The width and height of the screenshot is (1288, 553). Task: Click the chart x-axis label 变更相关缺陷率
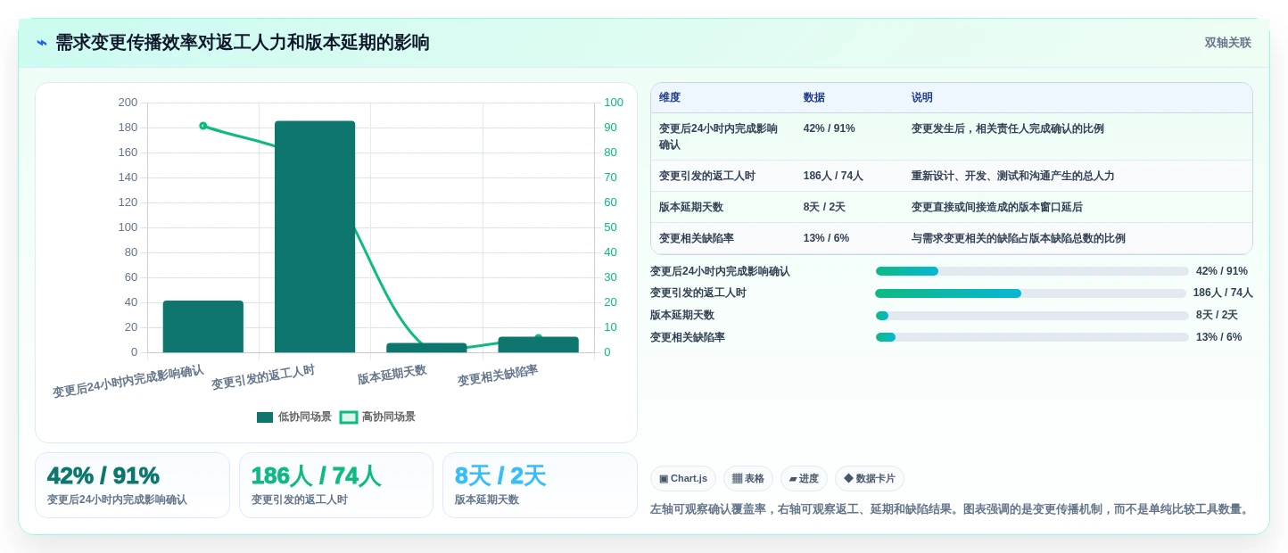(x=498, y=376)
